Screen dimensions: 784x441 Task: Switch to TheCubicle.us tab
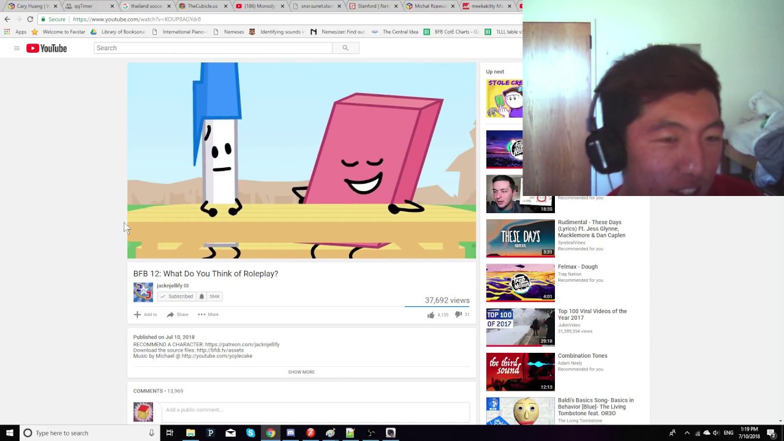(x=203, y=6)
